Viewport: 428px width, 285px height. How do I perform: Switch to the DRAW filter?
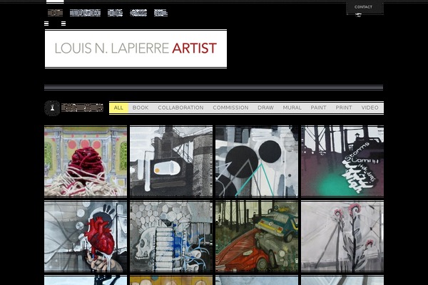265,108
